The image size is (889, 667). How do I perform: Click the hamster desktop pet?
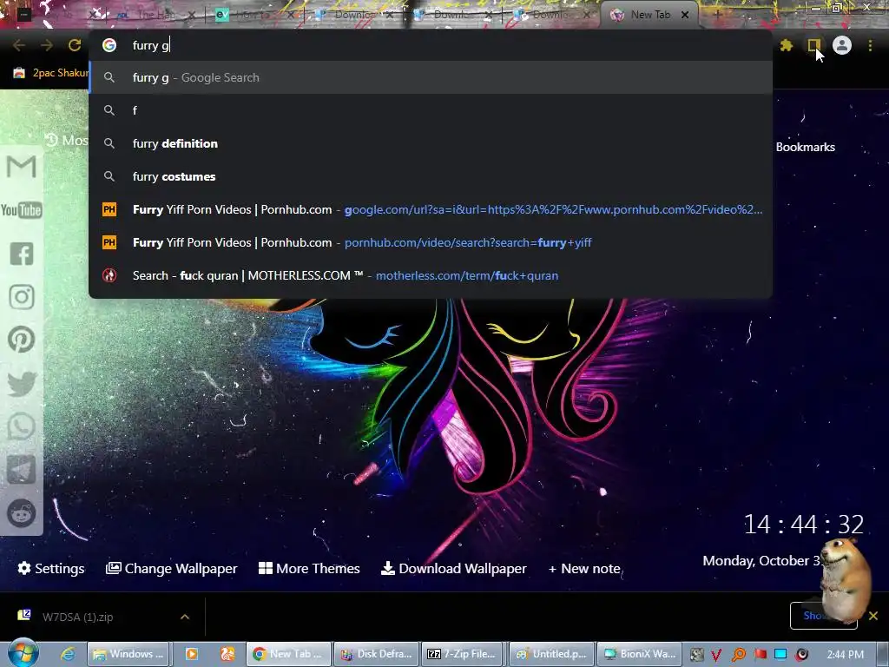(x=845, y=579)
